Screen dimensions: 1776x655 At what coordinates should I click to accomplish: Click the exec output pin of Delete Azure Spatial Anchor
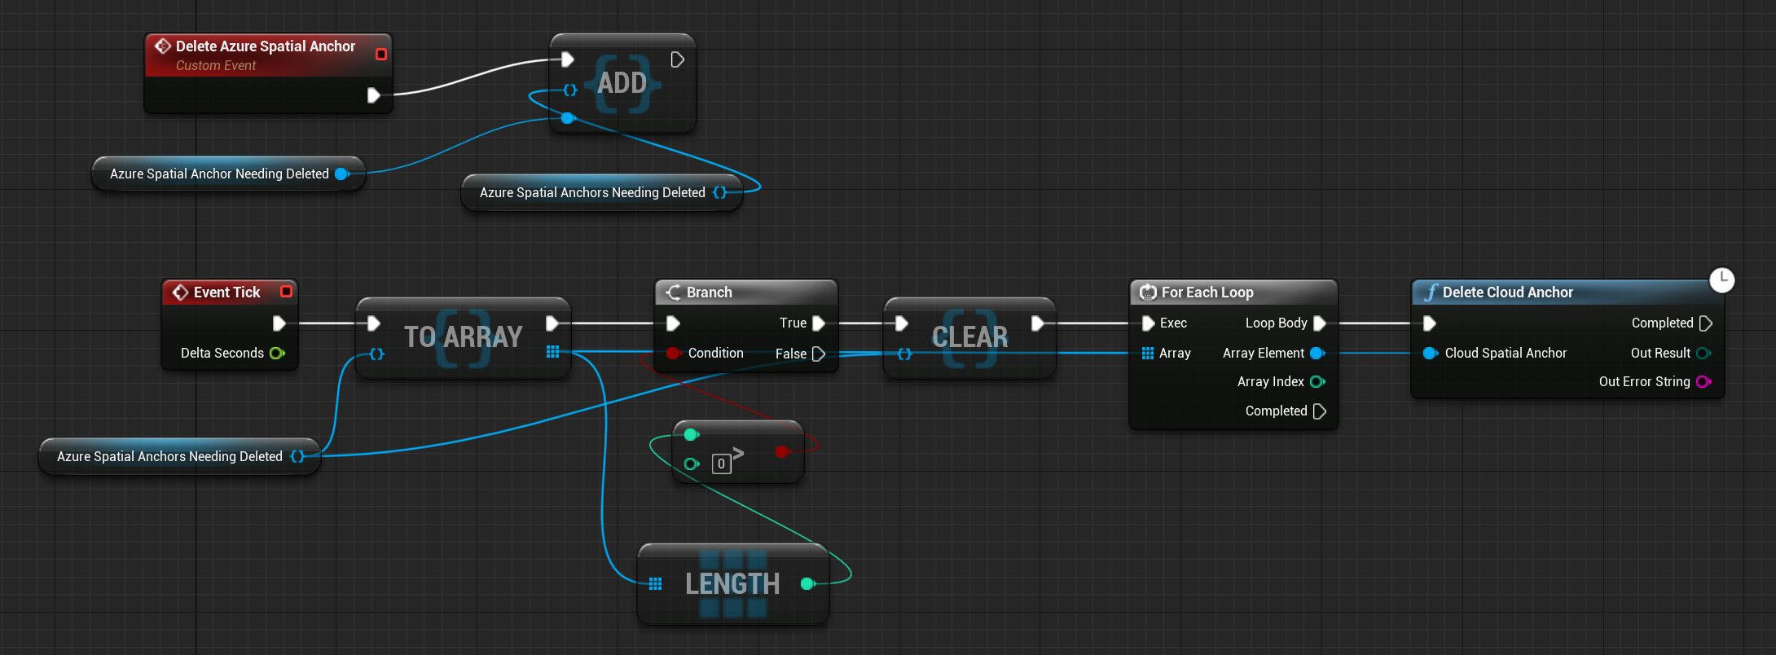373,95
